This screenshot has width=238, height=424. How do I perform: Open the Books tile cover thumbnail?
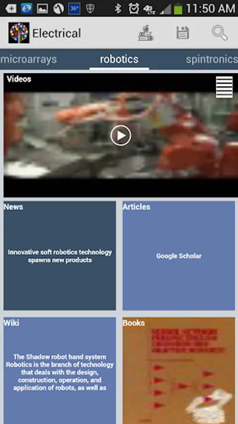(x=179, y=370)
